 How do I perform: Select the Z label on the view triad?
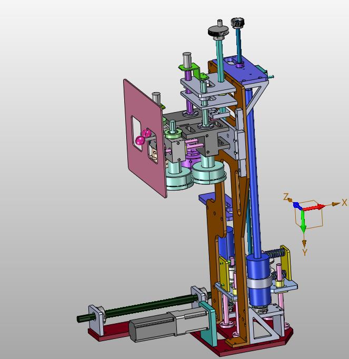click(x=285, y=197)
